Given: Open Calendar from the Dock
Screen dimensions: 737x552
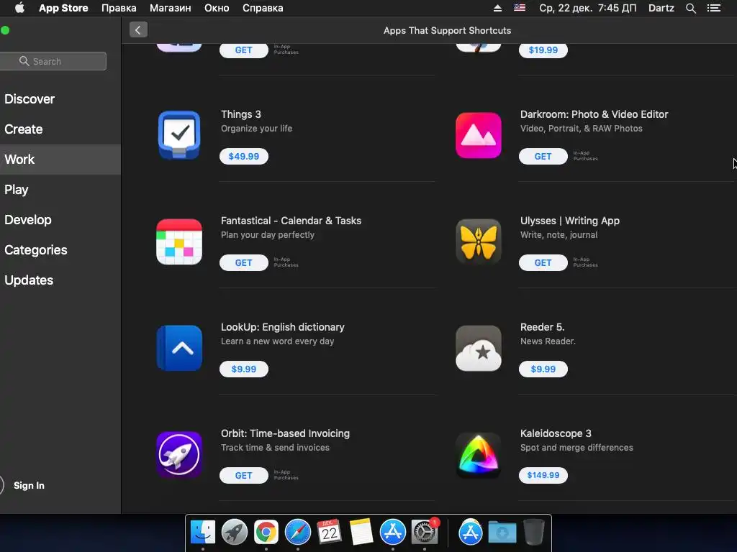Looking at the screenshot, I should tap(329, 532).
